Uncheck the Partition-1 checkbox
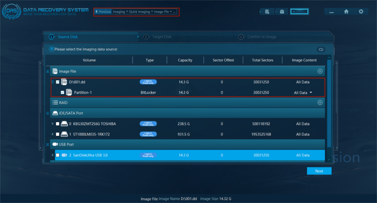The width and height of the screenshot is (377, 203). pyautogui.click(x=62, y=92)
